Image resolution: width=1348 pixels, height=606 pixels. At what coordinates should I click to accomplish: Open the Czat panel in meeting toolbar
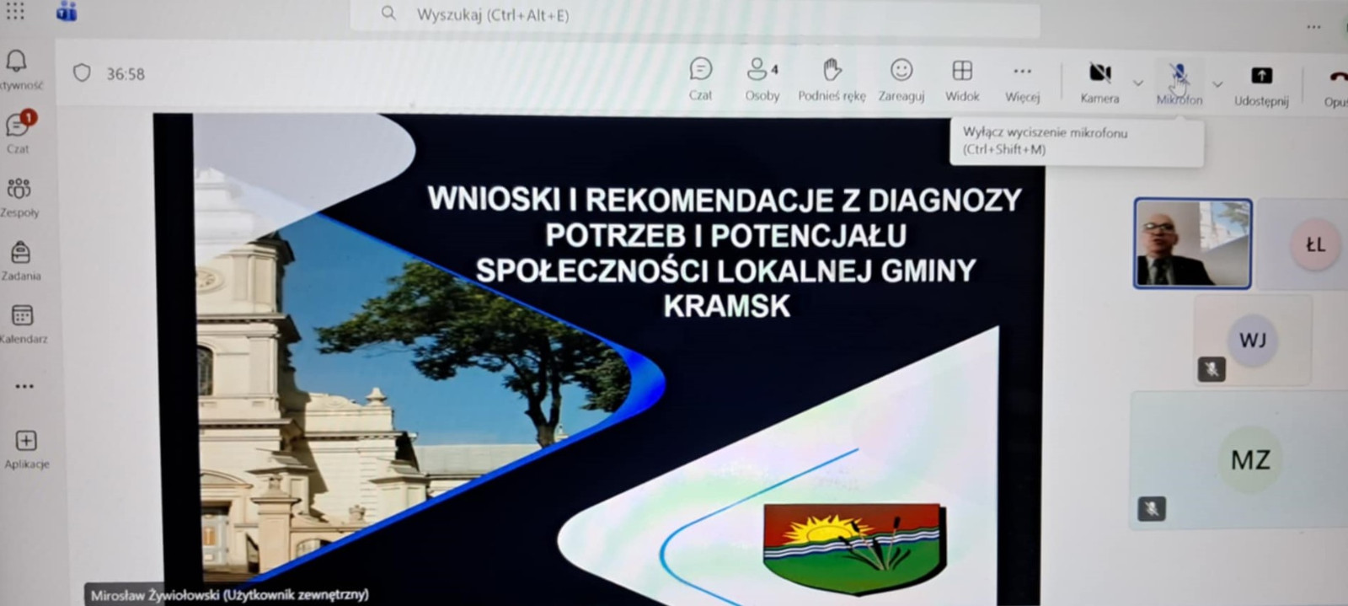(700, 79)
